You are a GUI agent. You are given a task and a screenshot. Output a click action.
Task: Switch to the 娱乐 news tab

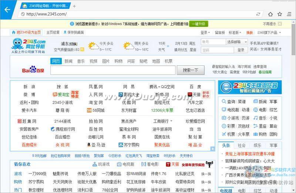258,145
